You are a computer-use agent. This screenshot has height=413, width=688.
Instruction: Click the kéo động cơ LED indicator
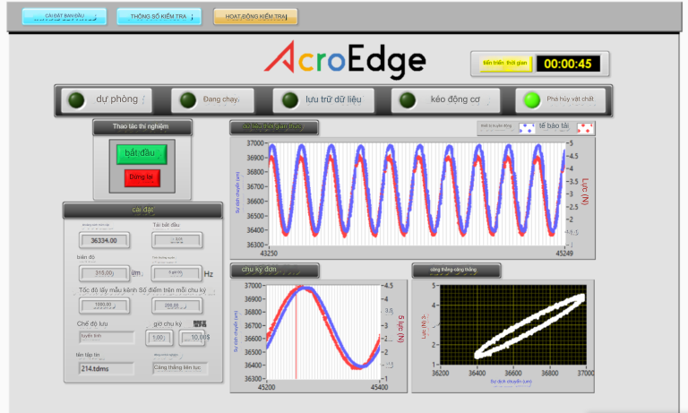point(408,99)
